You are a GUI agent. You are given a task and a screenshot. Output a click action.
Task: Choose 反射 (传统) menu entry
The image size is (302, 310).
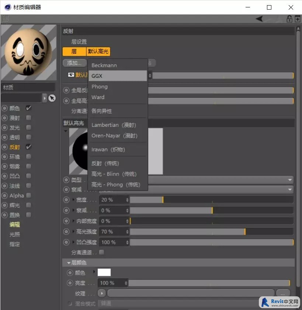point(118,163)
